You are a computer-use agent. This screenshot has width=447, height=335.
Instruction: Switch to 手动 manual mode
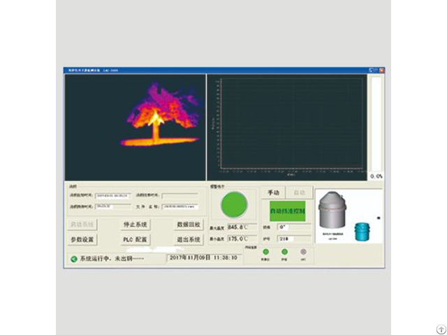tap(273, 193)
